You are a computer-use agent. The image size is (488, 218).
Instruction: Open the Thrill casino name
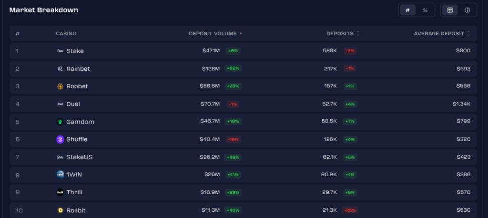click(74, 192)
